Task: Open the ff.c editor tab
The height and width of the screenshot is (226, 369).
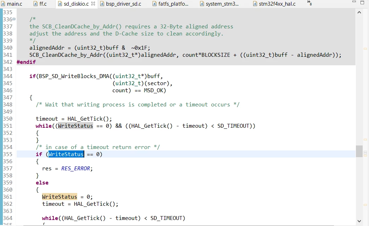Action: (x=40, y=4)
